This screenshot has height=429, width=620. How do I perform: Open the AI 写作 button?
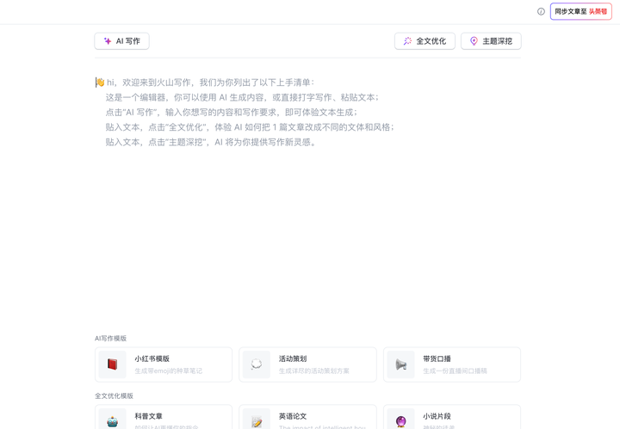click(x=121, y=41)
